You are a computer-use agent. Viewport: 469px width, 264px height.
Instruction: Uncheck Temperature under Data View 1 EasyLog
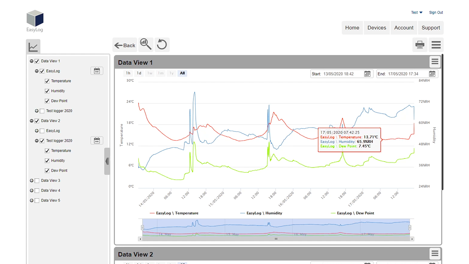(x=47, y=81)
